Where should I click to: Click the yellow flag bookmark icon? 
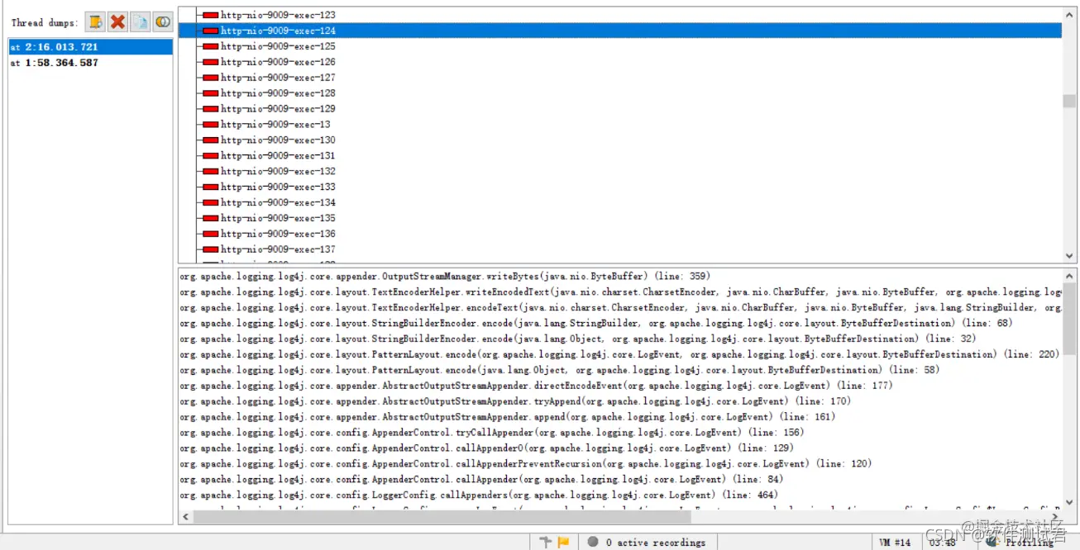point(563,542)
